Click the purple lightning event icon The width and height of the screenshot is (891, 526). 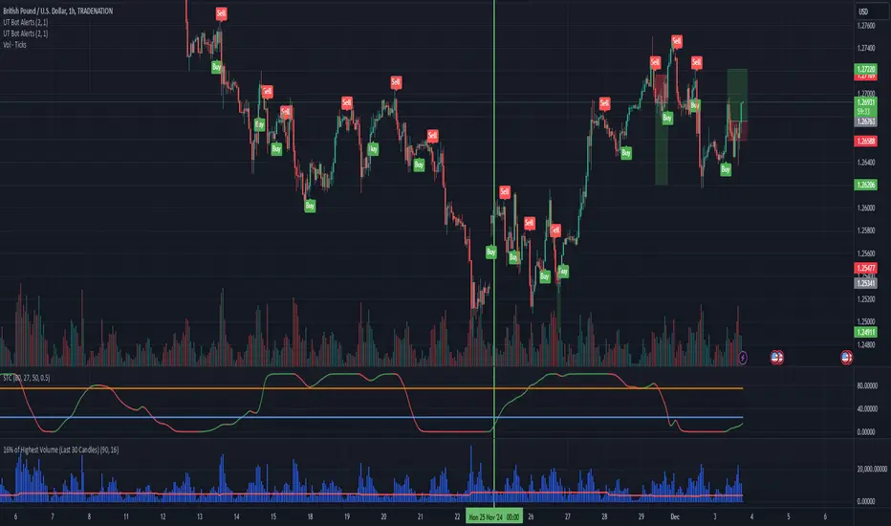coord(743,358)
